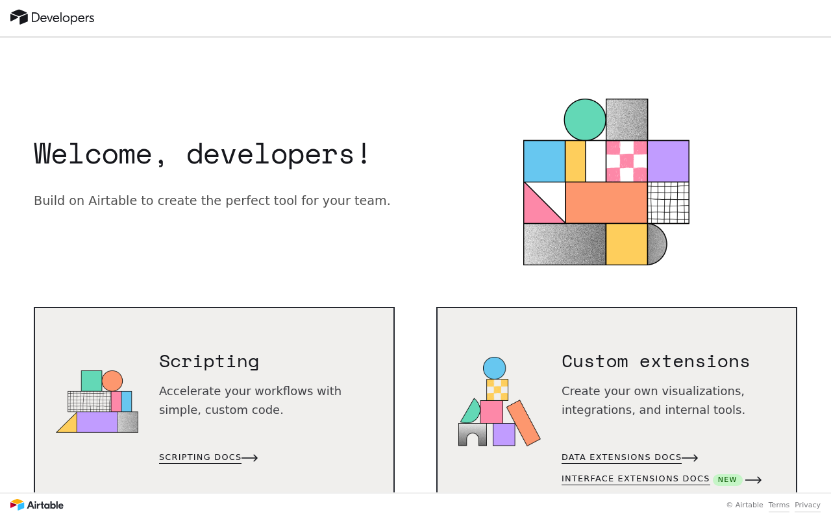Image resolution: width=831 pixels, height=519 pixels.
Task: Click the 'Create your own visualizations' description
Action: (653, 400)
